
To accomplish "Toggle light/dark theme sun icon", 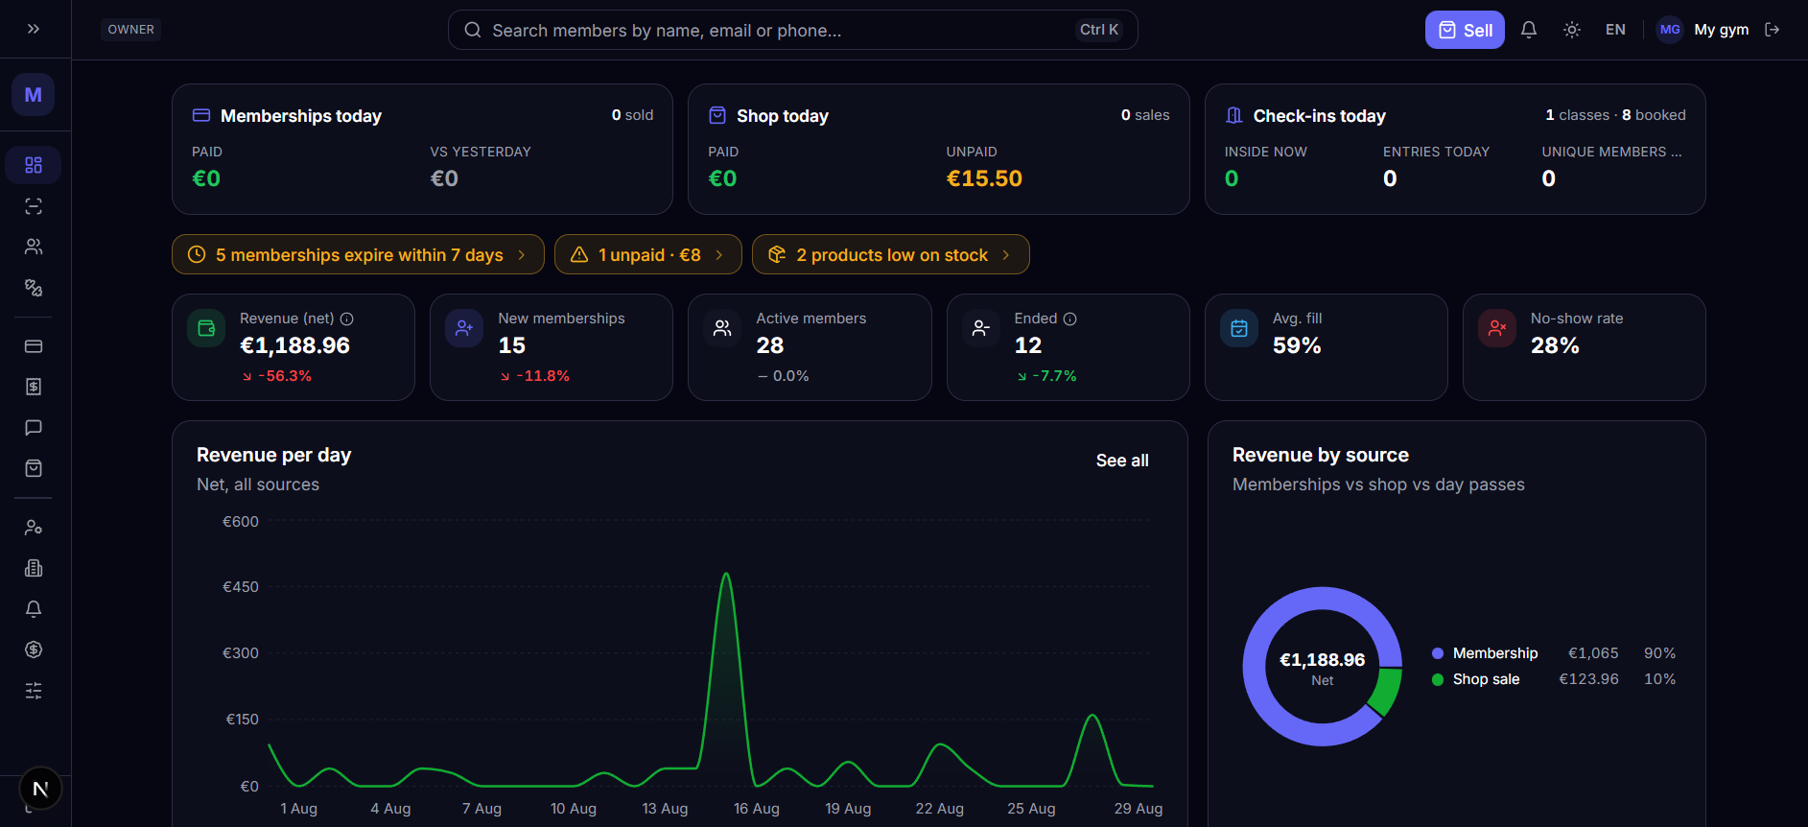I will coord(1572,30).
